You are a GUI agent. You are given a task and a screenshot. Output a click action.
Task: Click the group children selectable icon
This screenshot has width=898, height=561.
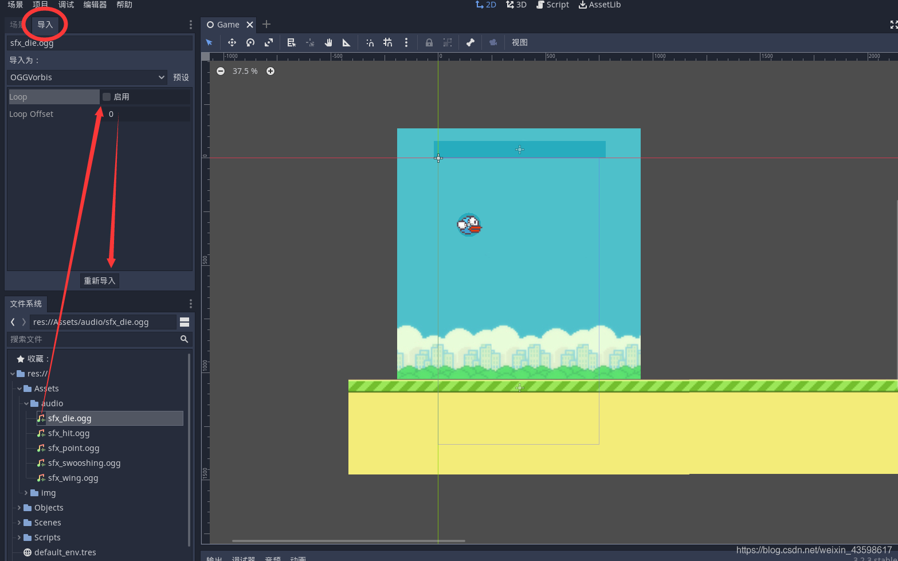click(448, 42)
